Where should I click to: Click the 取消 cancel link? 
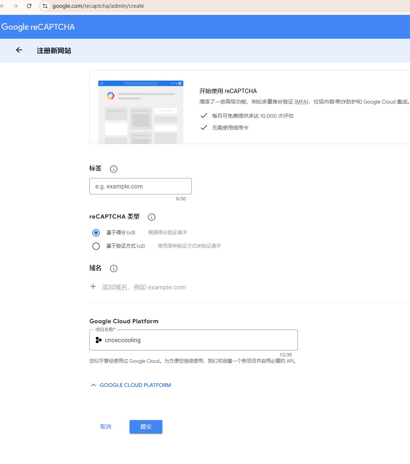pyautogui.click(x=106, y=426)
